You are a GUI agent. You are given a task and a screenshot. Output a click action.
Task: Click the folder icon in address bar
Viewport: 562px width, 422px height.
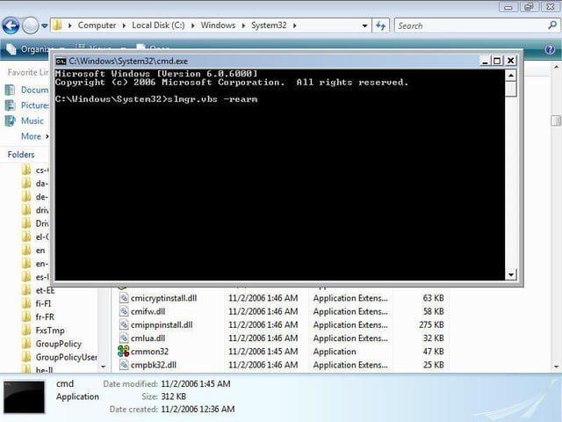coord(57,25)
